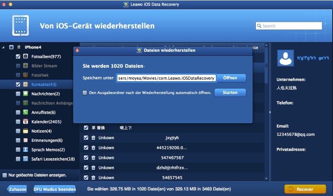Uncheck the jxyjtyh contact row checkbox
Image resolution: width=333 pixels, height=196 pixels.
tap(86, 138)
